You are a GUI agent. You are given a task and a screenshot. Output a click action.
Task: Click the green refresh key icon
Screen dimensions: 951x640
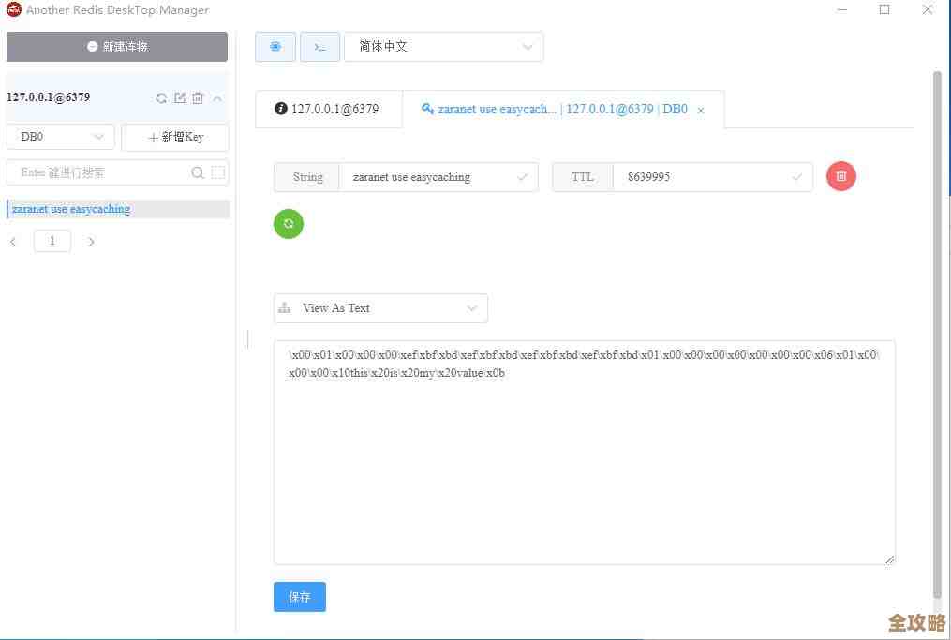click(x=288, y=223)
